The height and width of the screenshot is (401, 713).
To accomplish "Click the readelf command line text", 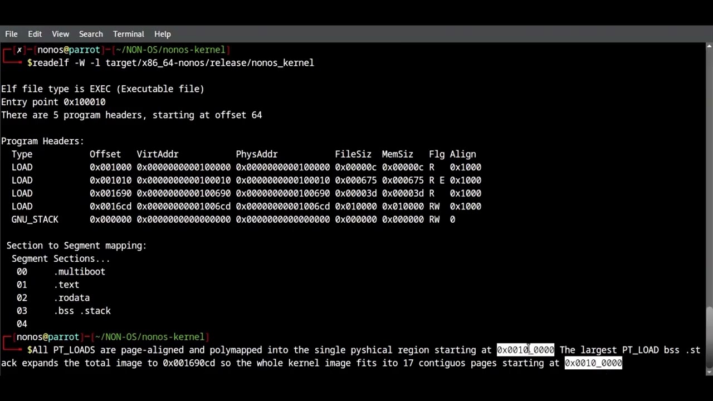I will point(173,63).
